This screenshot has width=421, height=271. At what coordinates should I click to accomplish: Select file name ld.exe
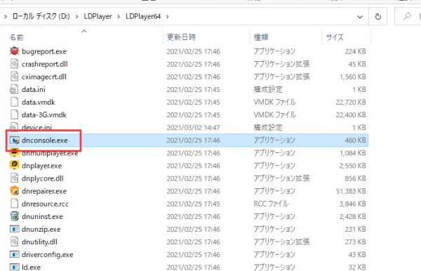(x=31, y=267)
